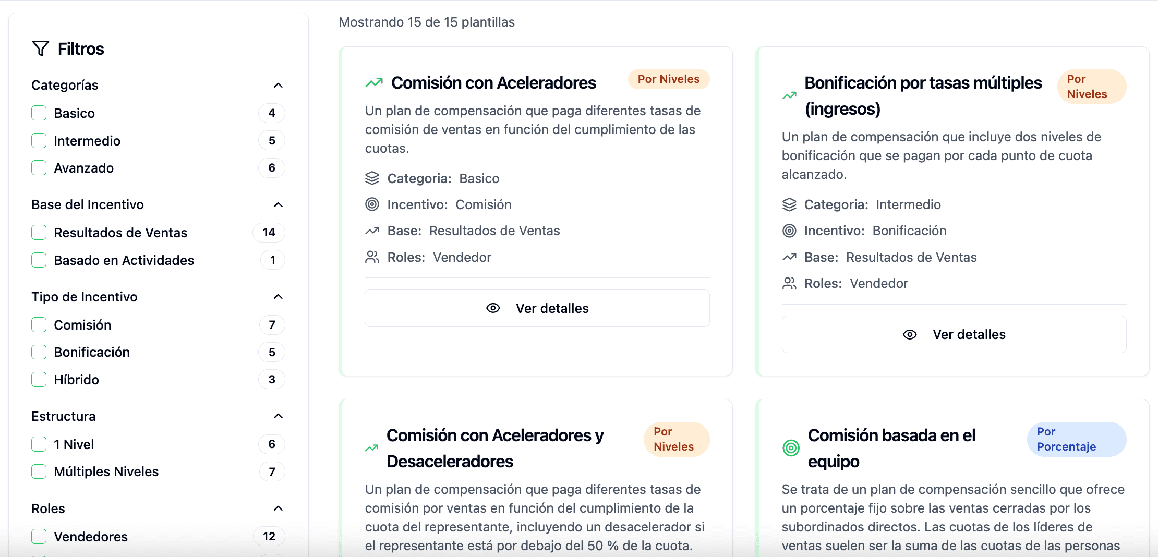The width and height of the screenshot is (1158, 557).
Task: Check the Basico category filter
Action: coord(39,113)
